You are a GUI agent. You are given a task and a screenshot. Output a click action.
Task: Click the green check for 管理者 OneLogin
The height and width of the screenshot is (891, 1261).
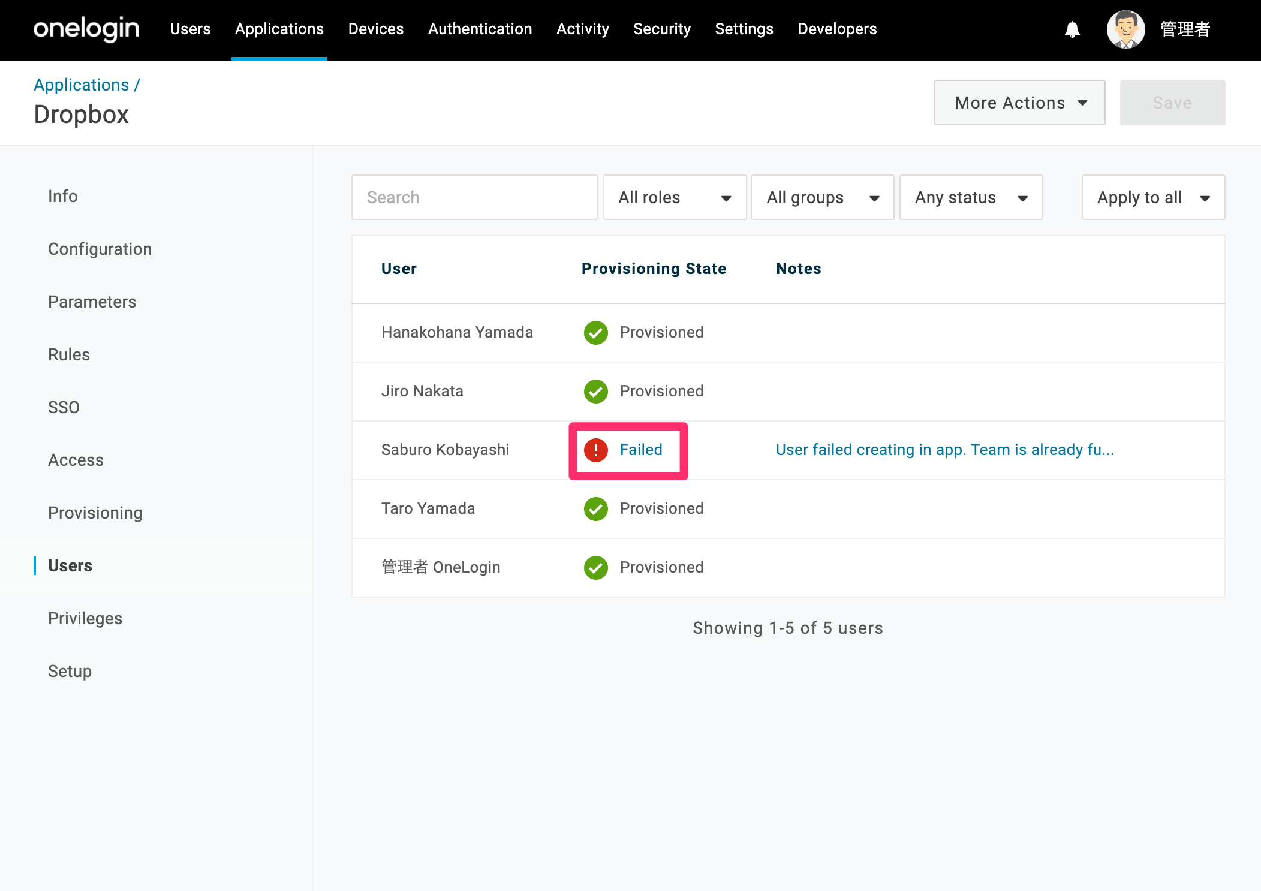(596, 567)
